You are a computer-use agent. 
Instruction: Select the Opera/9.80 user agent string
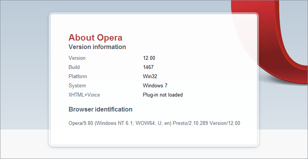(x=154, y=123)
